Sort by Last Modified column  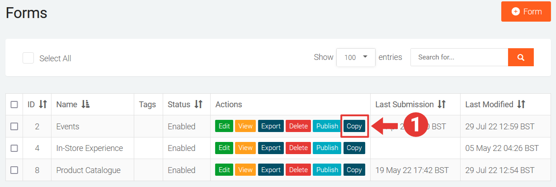(x=521, y=105)
